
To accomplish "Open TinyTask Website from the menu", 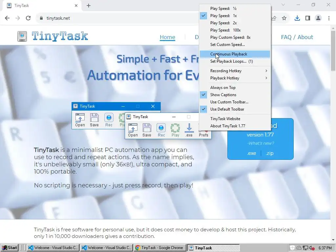I will tap(235, 119).
